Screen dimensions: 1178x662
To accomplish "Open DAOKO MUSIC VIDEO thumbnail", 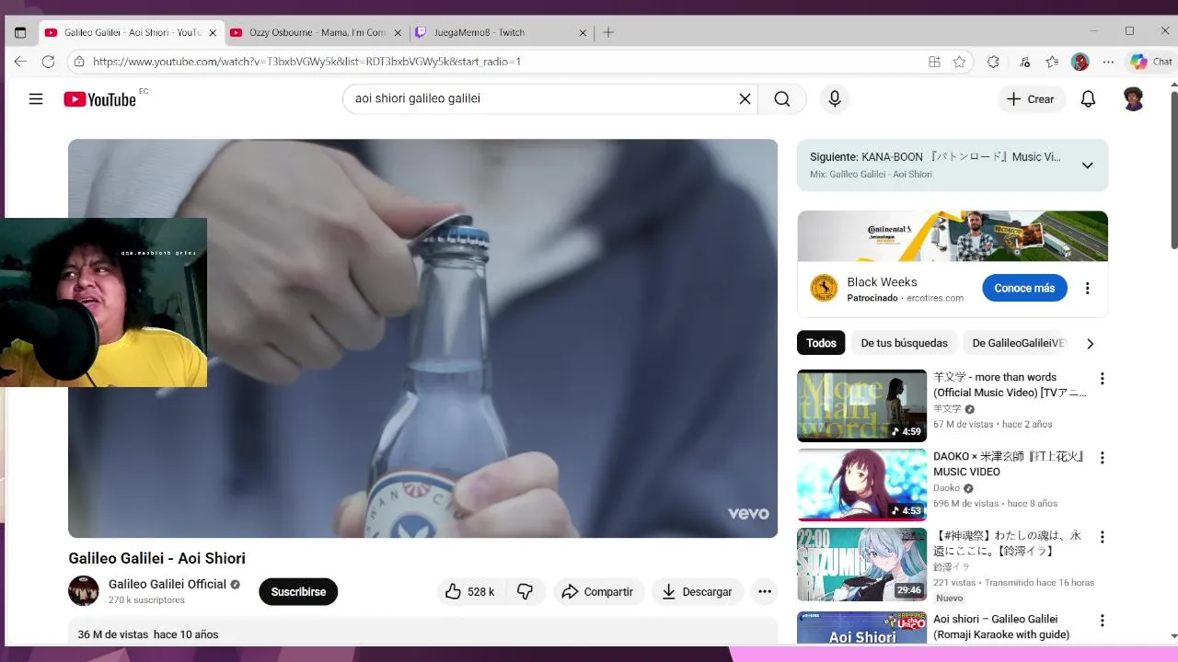I will [861, 485].
